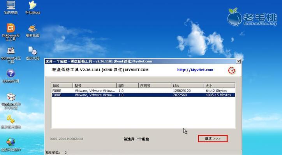Launch the Windows boot repair first-aid icon

click(11, 101)
